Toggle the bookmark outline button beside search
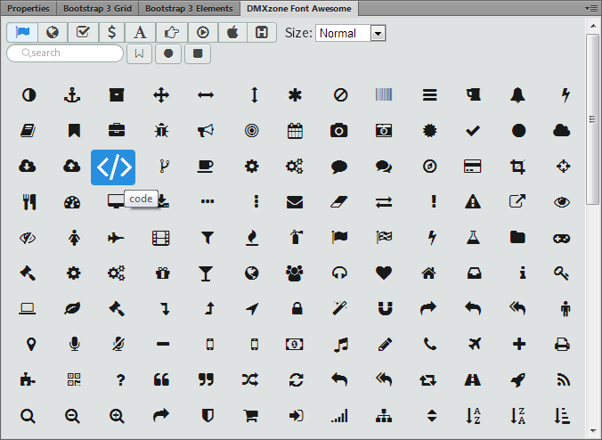 pyautogui.click(x=139, y=53)
